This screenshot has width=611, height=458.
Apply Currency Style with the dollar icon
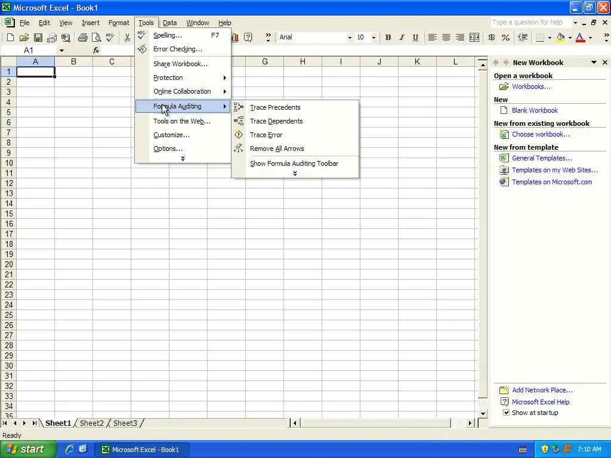492,38
